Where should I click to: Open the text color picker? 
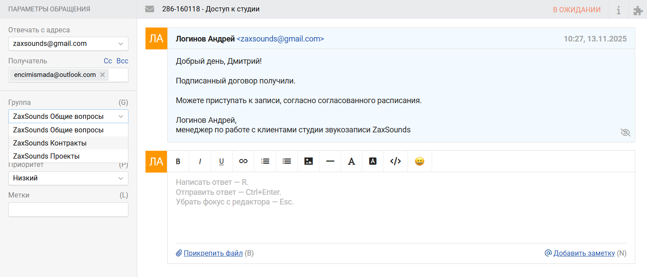pos(351,161)
